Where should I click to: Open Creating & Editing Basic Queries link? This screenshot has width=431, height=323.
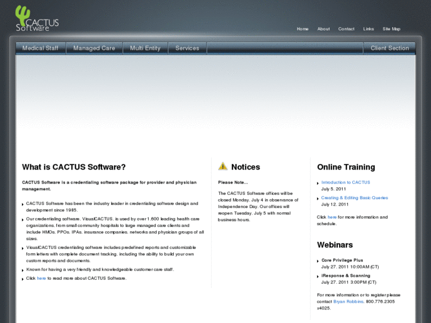355,197
